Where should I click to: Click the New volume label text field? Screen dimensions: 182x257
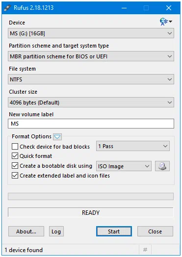[91, 124]
